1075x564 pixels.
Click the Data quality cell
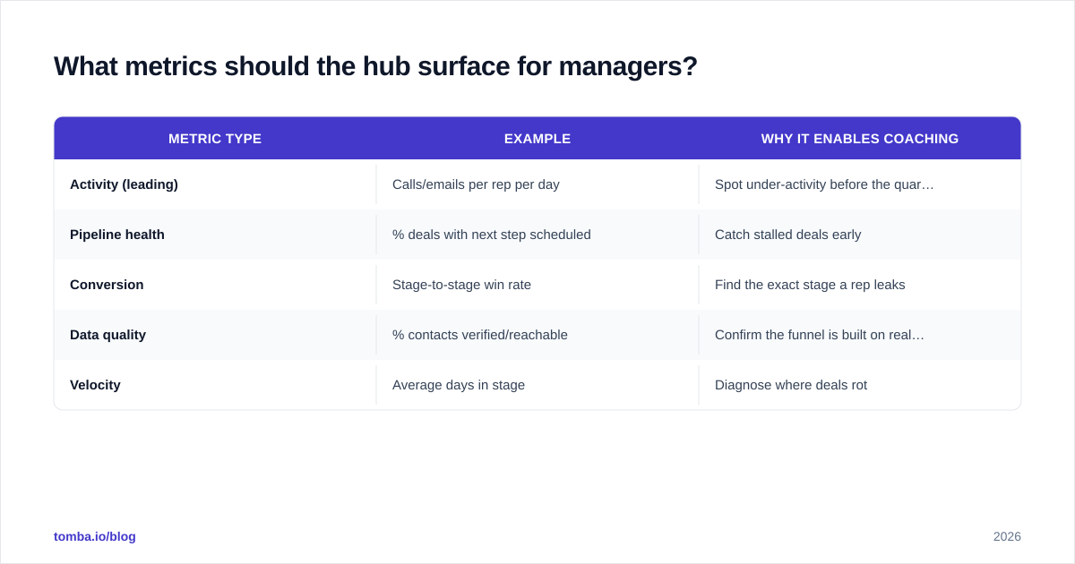click(215, 335)
